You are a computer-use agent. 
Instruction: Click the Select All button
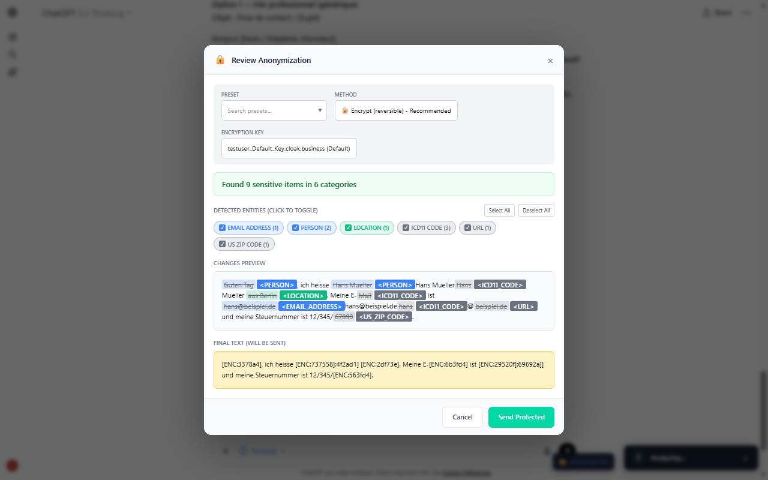click(x=499, y=211)
